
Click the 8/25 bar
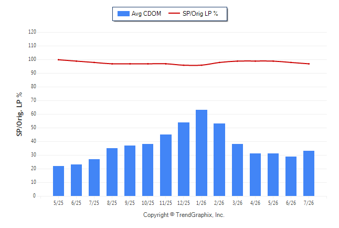pyautogui.click(x=112, y=172)
